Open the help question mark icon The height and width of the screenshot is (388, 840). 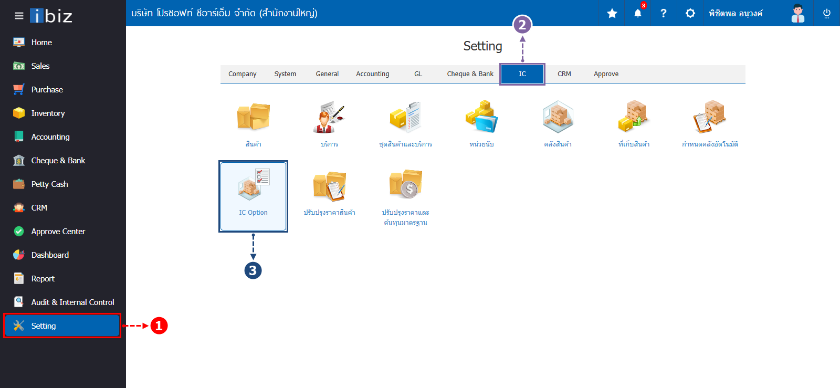[664, 13]
